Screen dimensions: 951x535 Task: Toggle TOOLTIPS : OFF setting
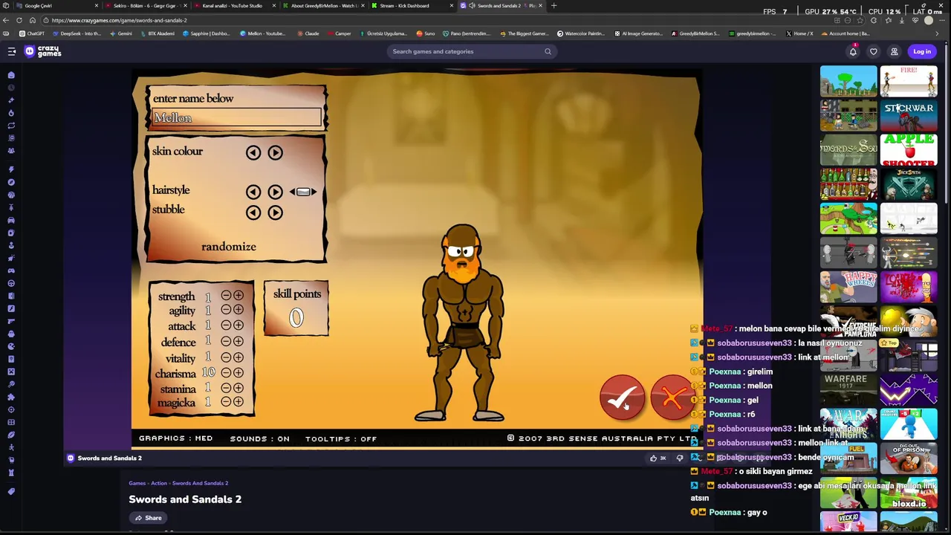341,438
